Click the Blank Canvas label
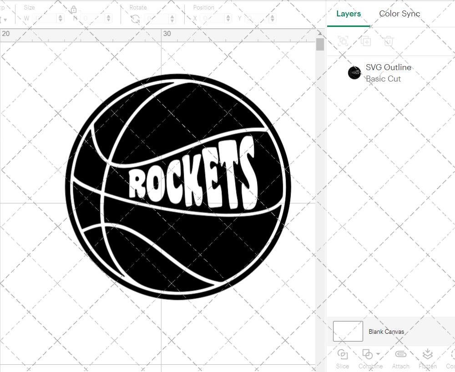This screenshot has height=372, width=455. pos(386,331)
